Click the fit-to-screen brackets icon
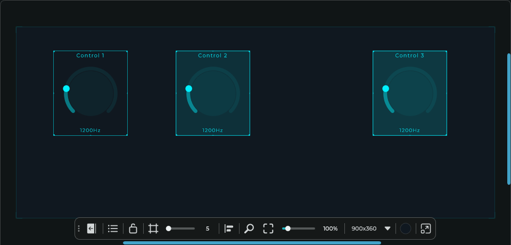511x245 pixels. (268, 228)
